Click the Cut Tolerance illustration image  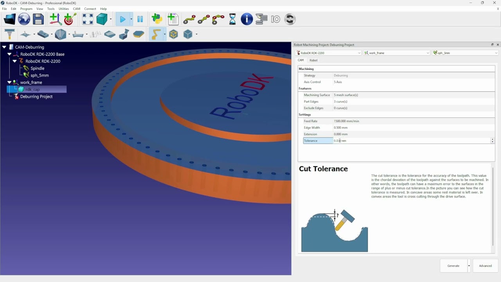[x=335, y=231]
